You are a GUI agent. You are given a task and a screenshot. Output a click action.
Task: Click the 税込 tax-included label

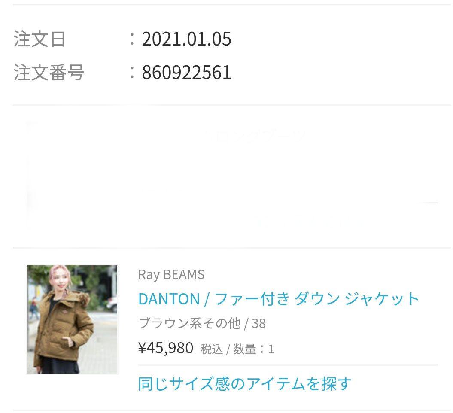point(212,349)
